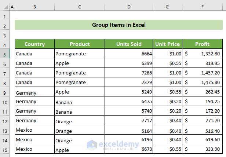Click the Product header cell
Viewport: 226px width, 157px height.
tap(80, 44)
